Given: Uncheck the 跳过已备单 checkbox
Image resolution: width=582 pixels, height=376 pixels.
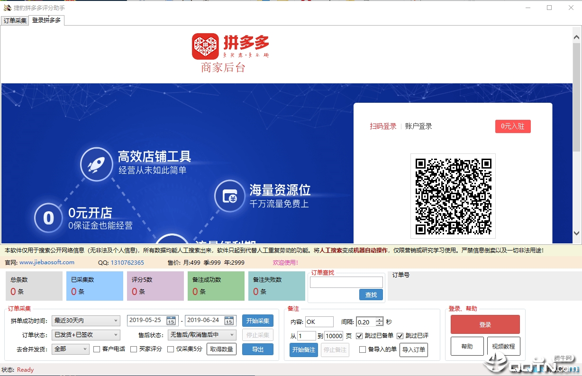Looking at the screenshot, I should coord(359,336).
